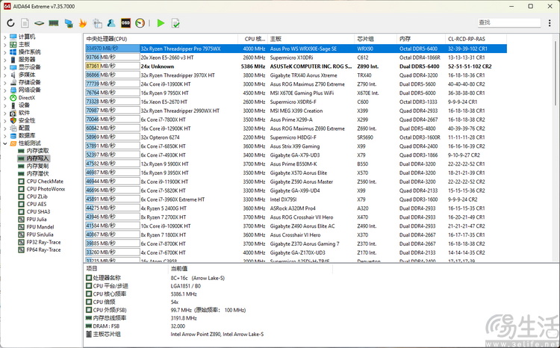This screenshot has width=560, height=348.
Task: Open the 内存潜伏 benchmark
Action: 37,174
